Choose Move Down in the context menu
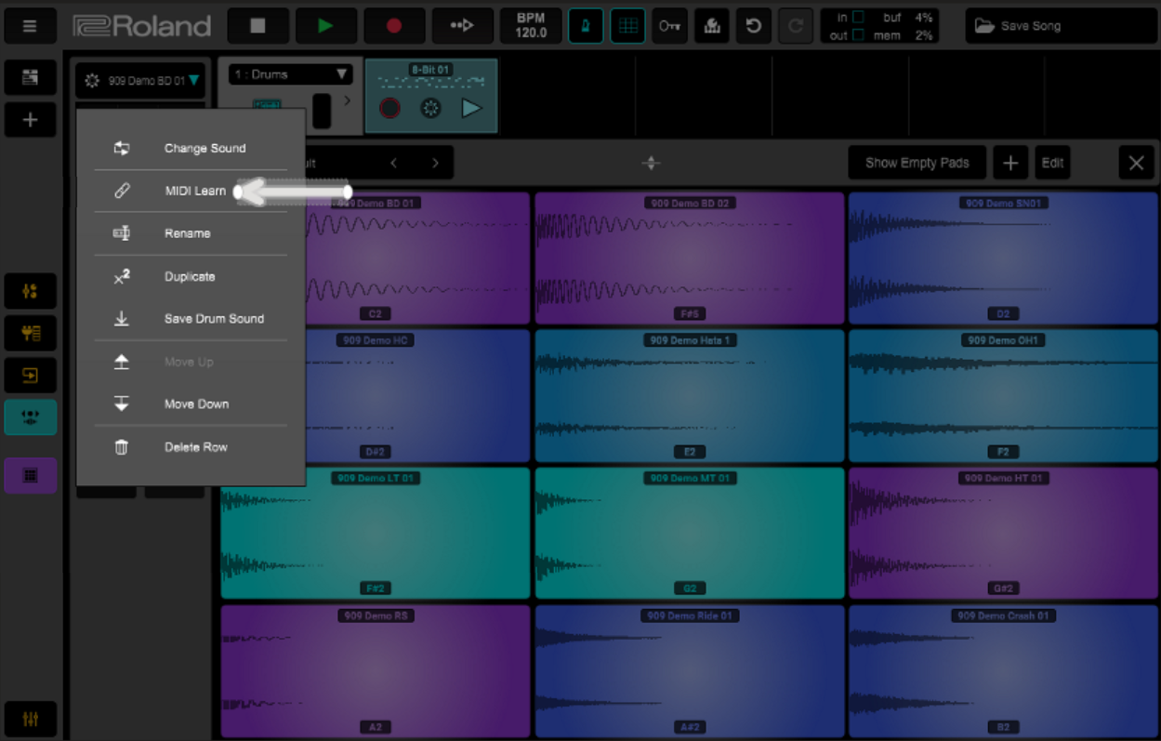This screenshot has height=741, width=1161. [x=191, y=404]
